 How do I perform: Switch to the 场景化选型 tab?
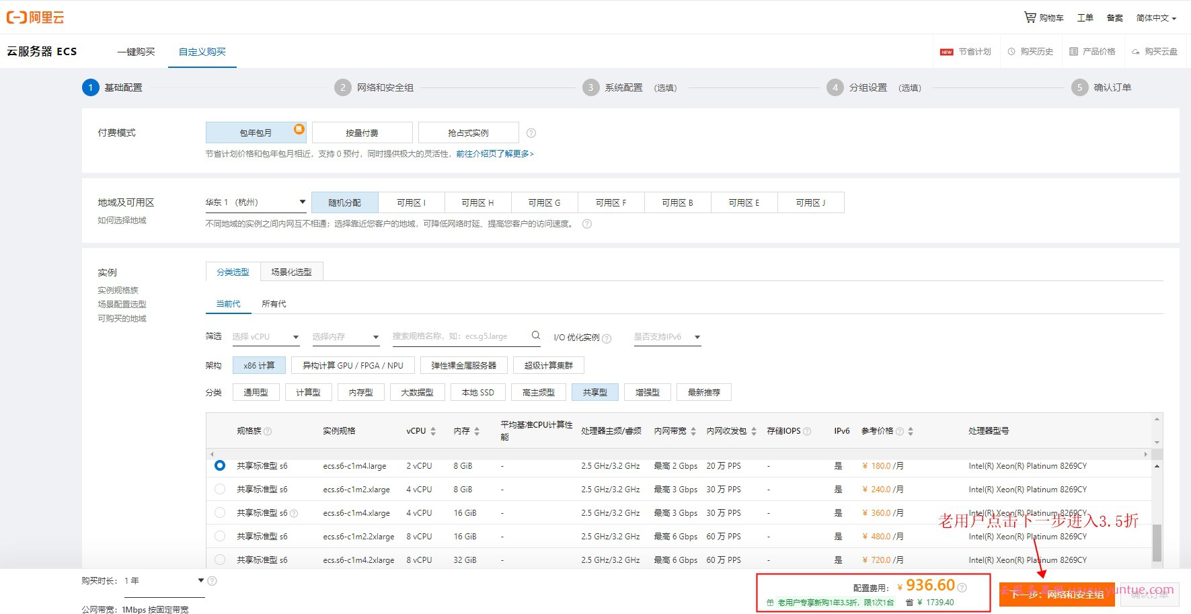pos(291,272)
